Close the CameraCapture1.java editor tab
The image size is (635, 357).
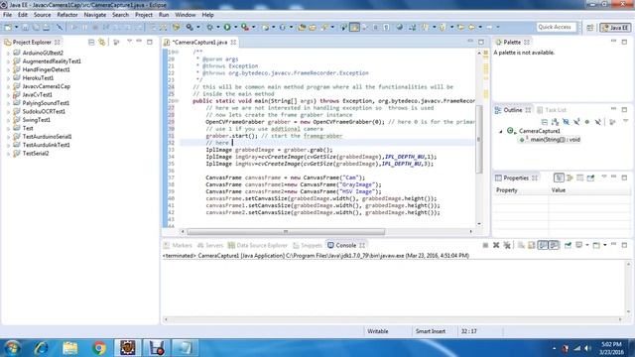pyautogui.click(x=234, y=42)
